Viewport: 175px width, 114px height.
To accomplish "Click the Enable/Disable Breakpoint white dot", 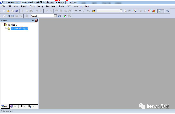I will pos(145,11).
